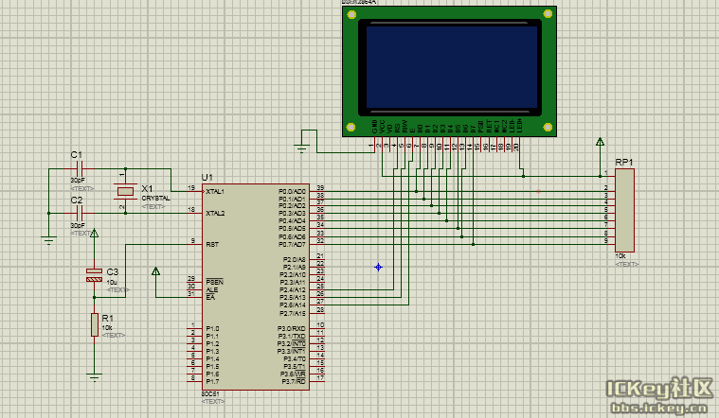Click the LCD display blue screen
This screenshot has width=719, height=418.
tap(451, 67)
